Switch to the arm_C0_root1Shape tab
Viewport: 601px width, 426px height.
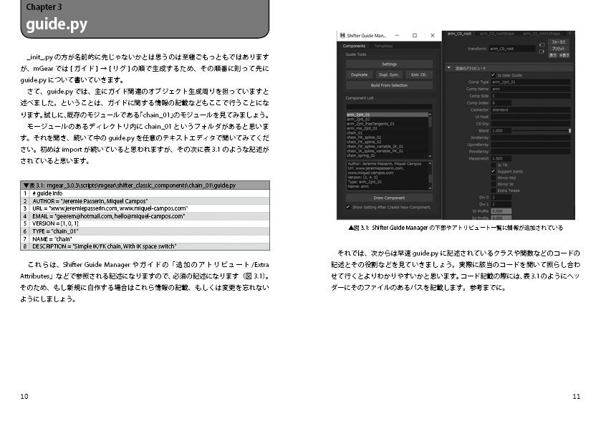[x=542, y=34]
